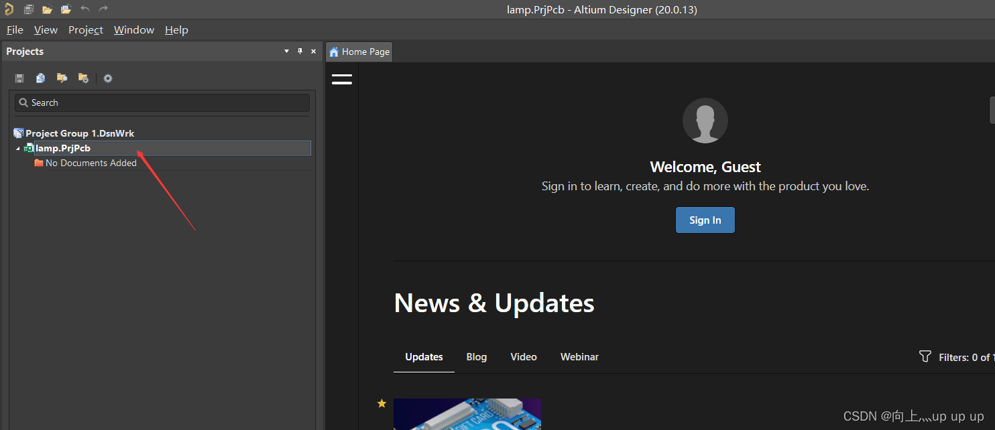Pin the Projects panel
Image resolution: width=995 pixels, height=430 pixels.
tap(300, 51)
